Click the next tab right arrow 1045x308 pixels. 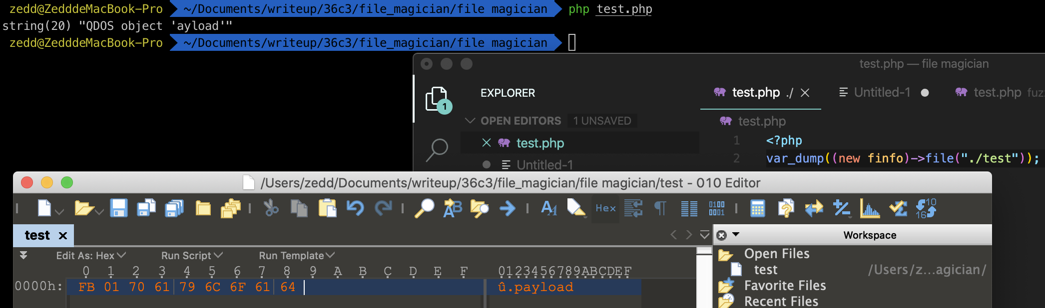click(x=689, y=234)
